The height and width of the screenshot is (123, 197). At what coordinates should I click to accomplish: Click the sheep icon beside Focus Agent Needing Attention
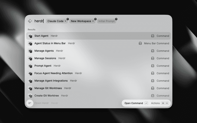tap(30, 73)
